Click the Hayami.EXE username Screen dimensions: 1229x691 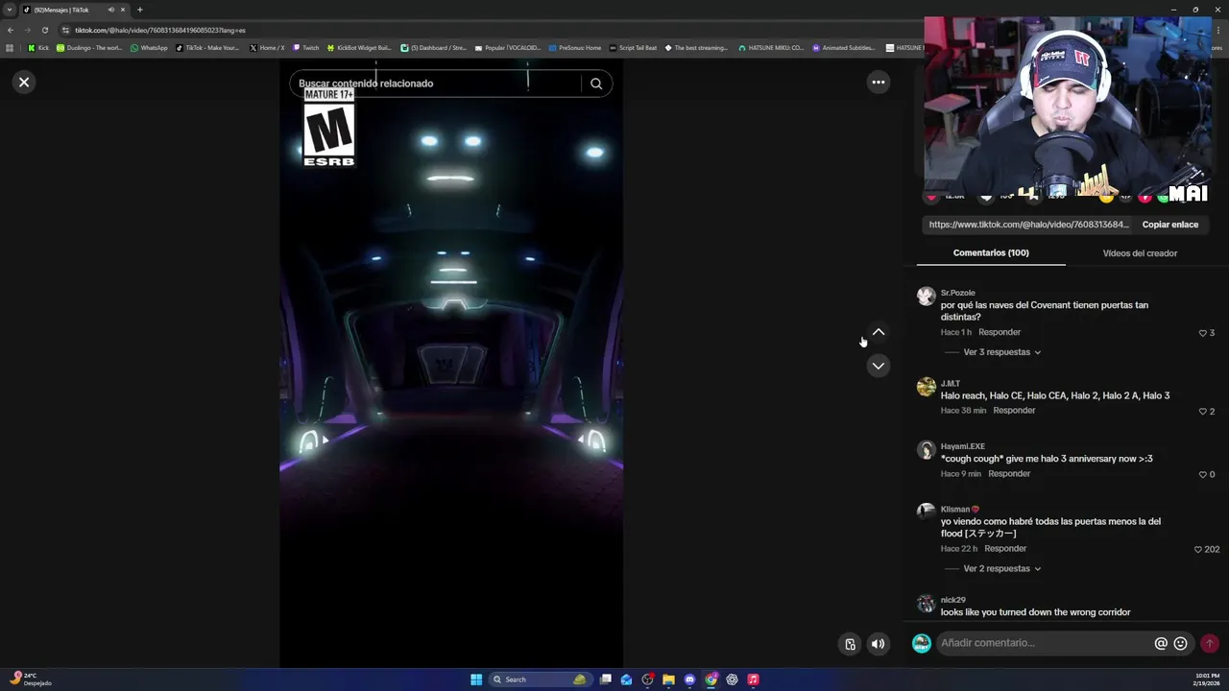coord(962,446)
